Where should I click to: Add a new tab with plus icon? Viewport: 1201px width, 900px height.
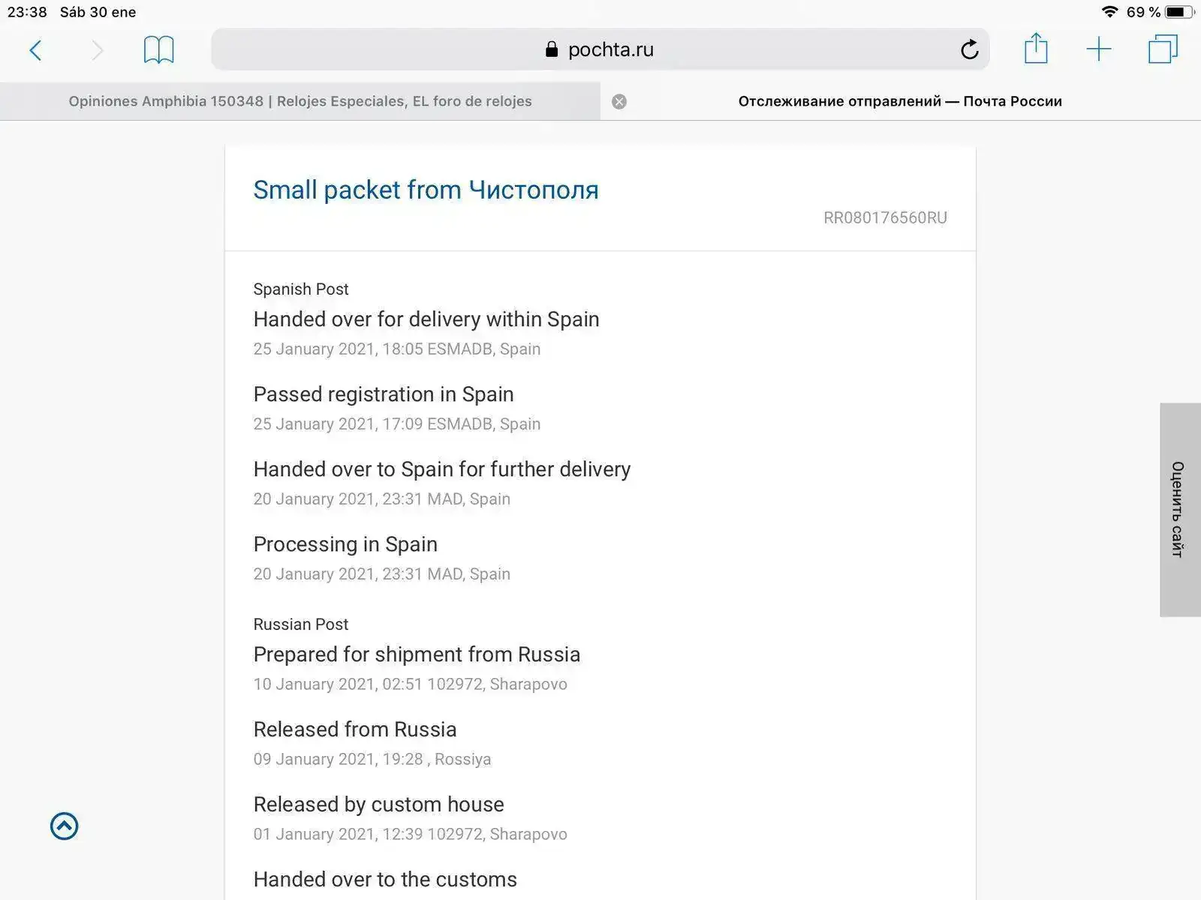coord(1099,49)
